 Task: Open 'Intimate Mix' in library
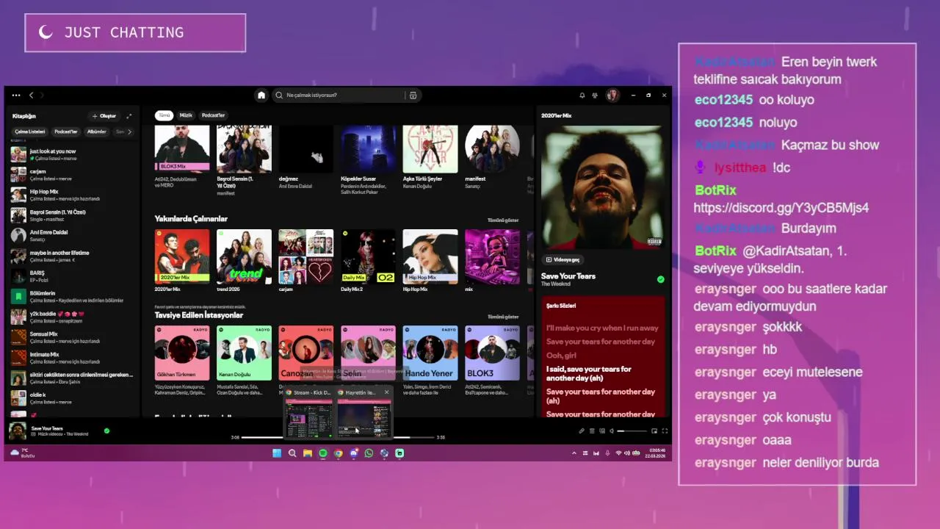[x=72, y=358]
